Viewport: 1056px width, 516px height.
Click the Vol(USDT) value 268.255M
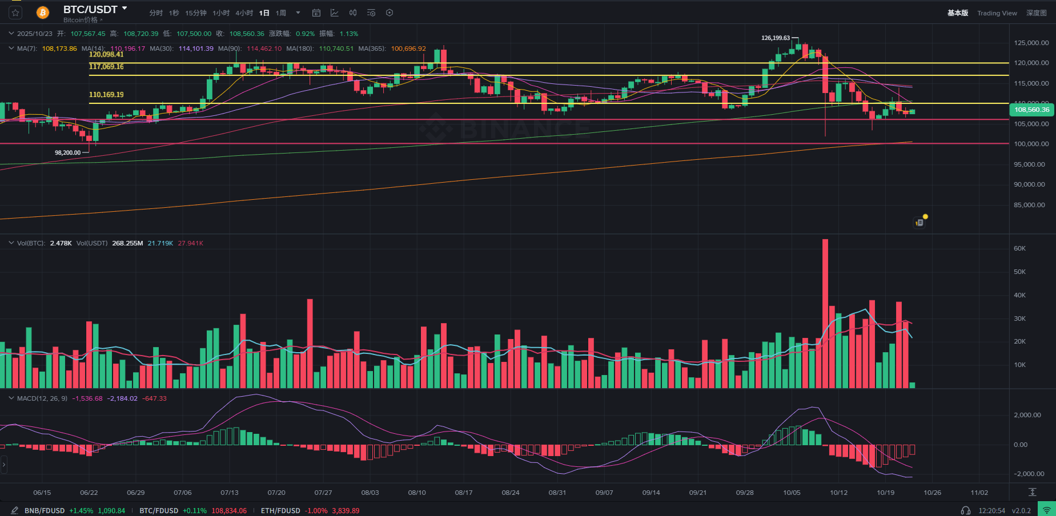coord(127,243)
